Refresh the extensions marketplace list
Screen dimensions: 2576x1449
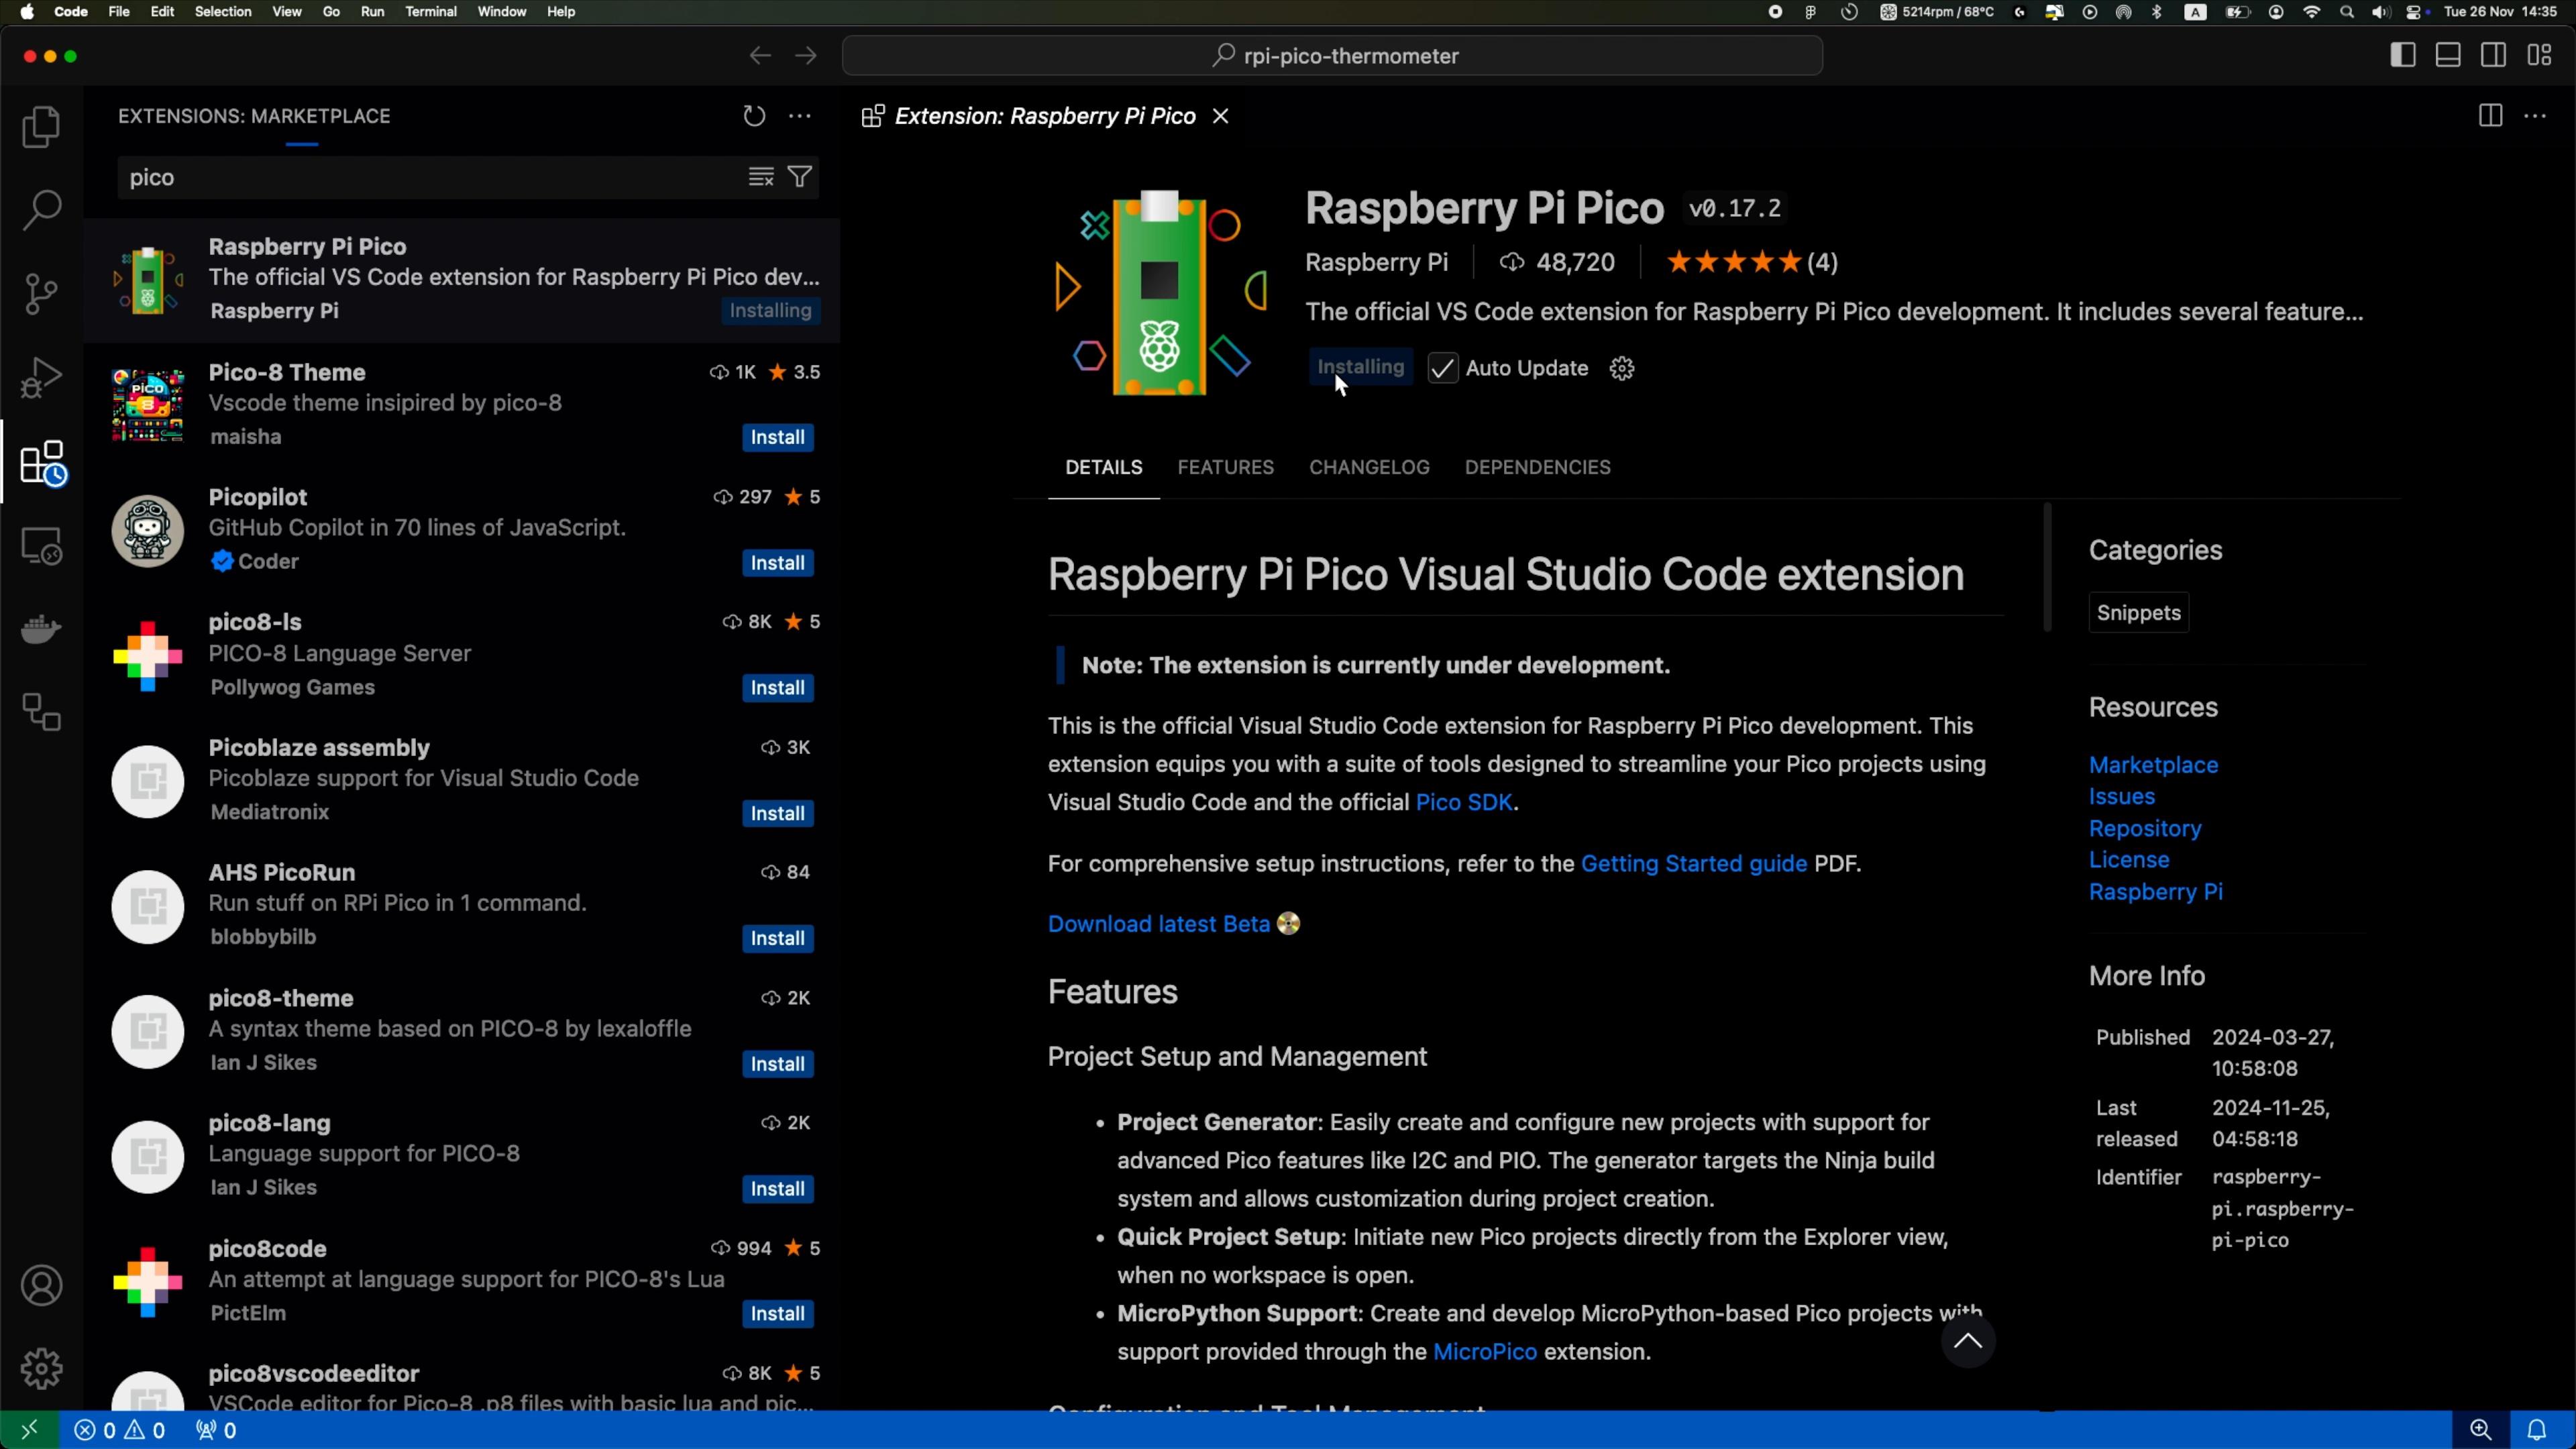click(754, 116)
